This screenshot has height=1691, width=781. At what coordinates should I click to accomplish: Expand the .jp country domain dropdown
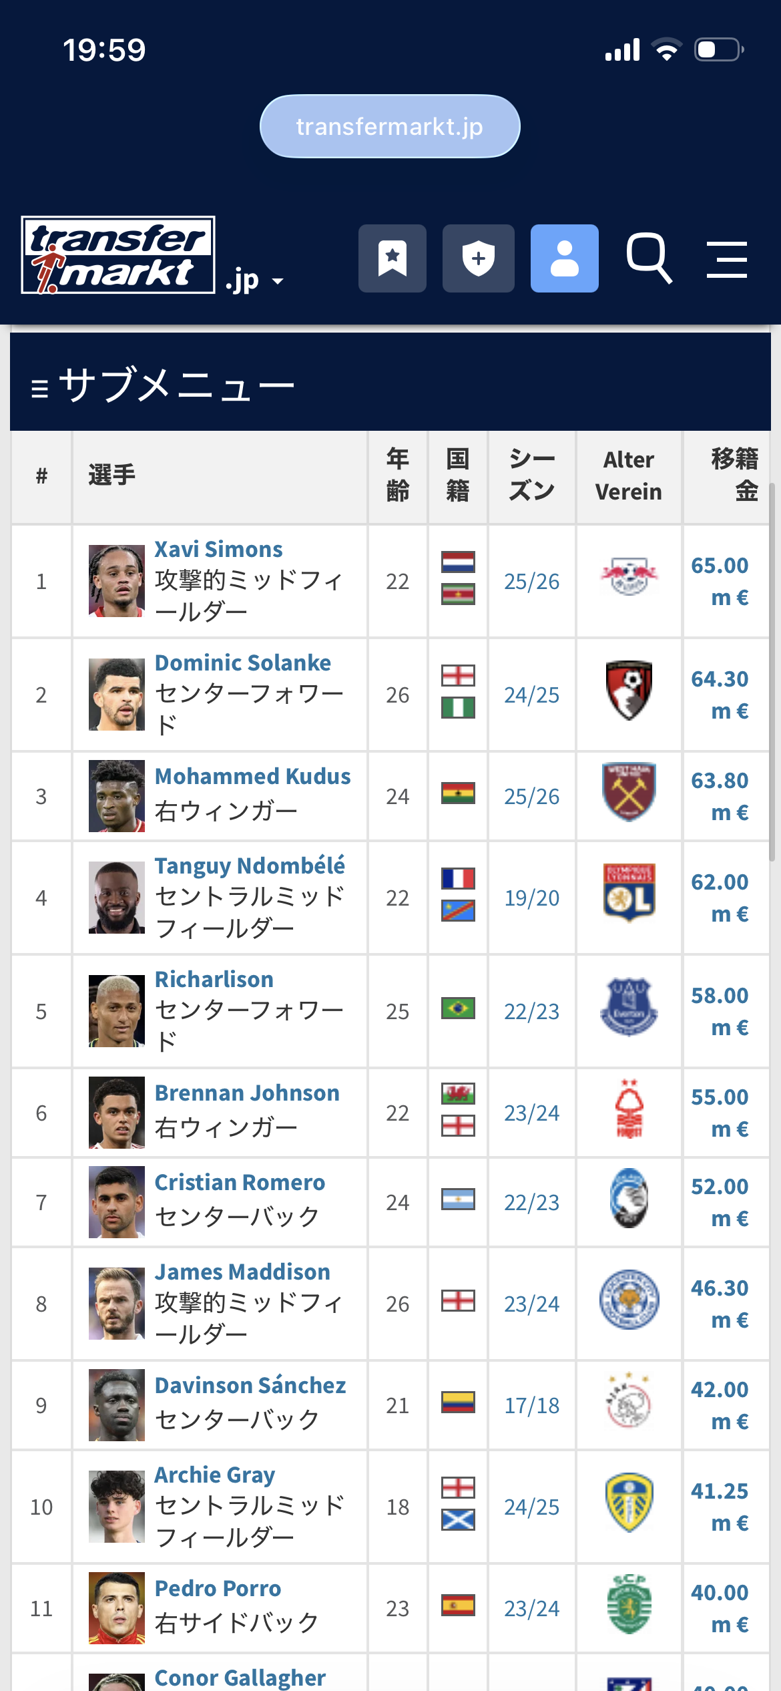(255, 281)
